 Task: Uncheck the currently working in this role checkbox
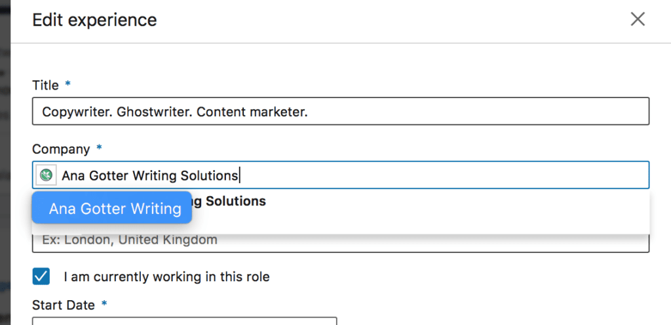pyautogui.click(x=41, y=277)
